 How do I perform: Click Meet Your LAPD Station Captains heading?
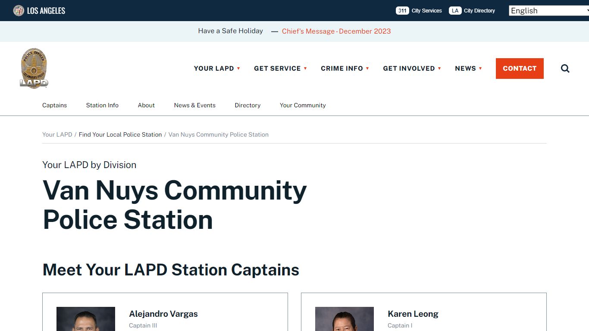click(x=171, y=270)
